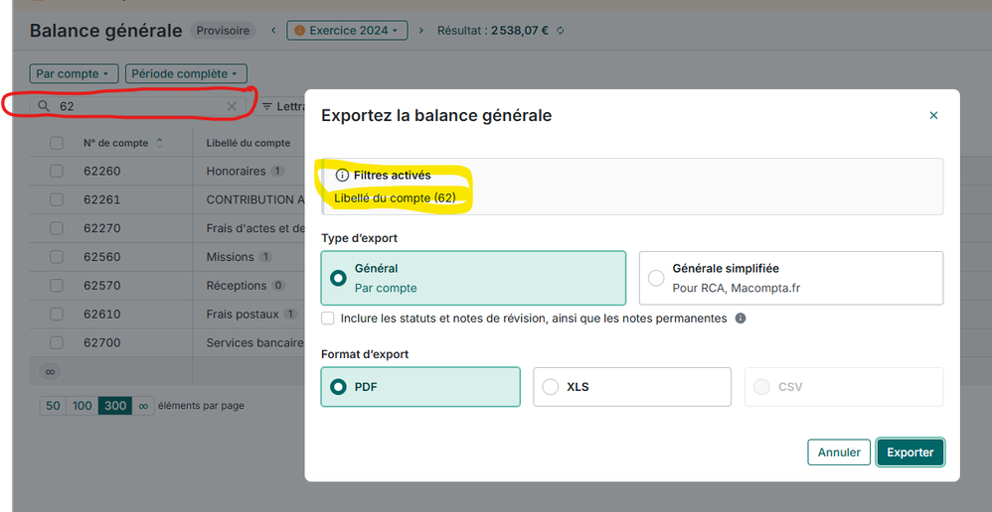Open the Par compte dropdown
The image size is (992, 512).
click(x=75, y=73)
